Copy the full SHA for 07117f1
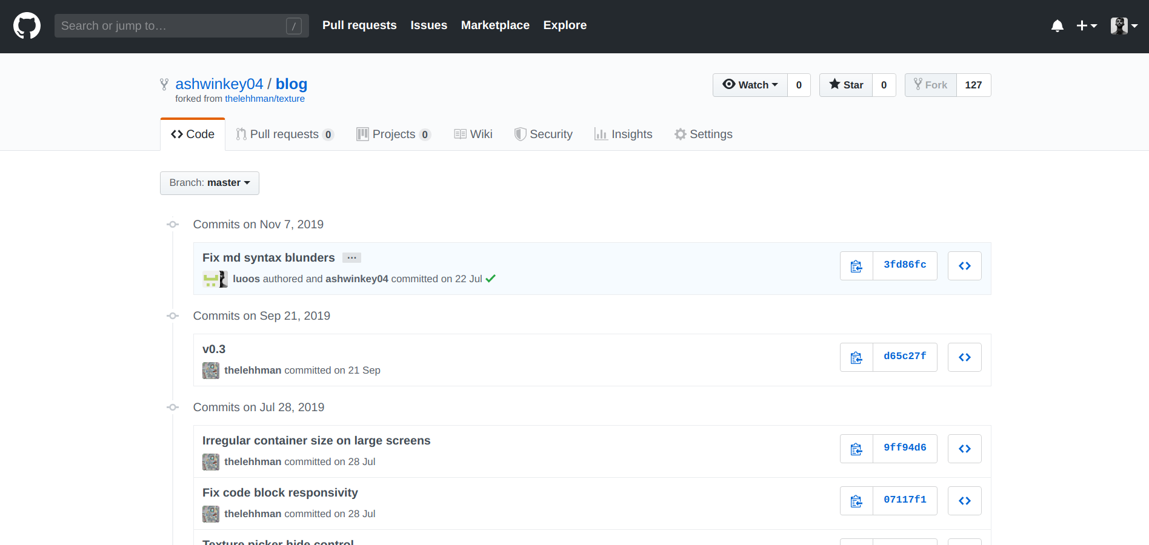This screenshot has height=545, width=1149. (856, 501)
